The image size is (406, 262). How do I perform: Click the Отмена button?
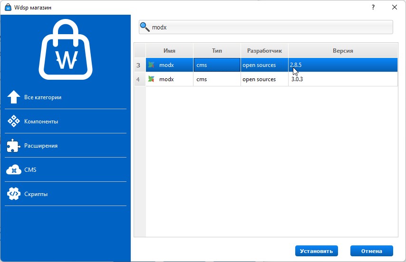(372, 251)
